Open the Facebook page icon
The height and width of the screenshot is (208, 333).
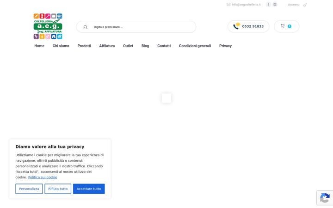268,5
